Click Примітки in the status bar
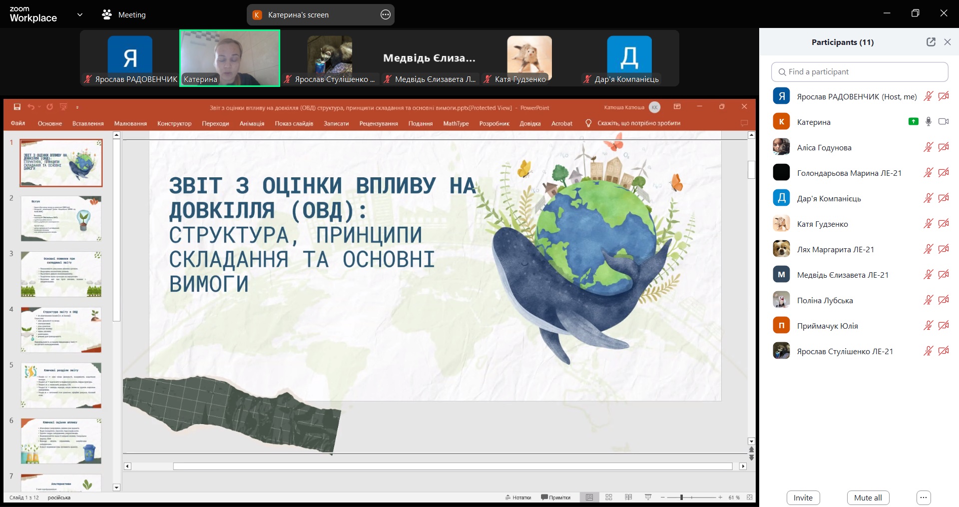 [555, 498]
